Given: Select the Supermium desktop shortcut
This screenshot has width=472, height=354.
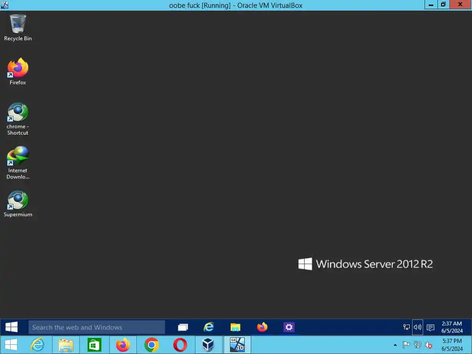Looking at the screenshot, I should tap(18, 204).
